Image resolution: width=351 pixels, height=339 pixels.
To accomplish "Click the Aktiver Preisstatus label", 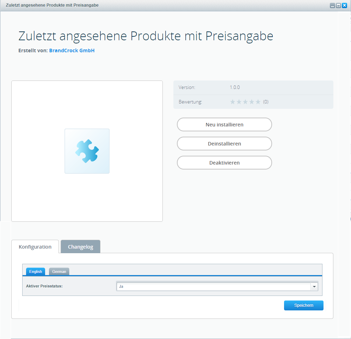I will coord(44,286).
